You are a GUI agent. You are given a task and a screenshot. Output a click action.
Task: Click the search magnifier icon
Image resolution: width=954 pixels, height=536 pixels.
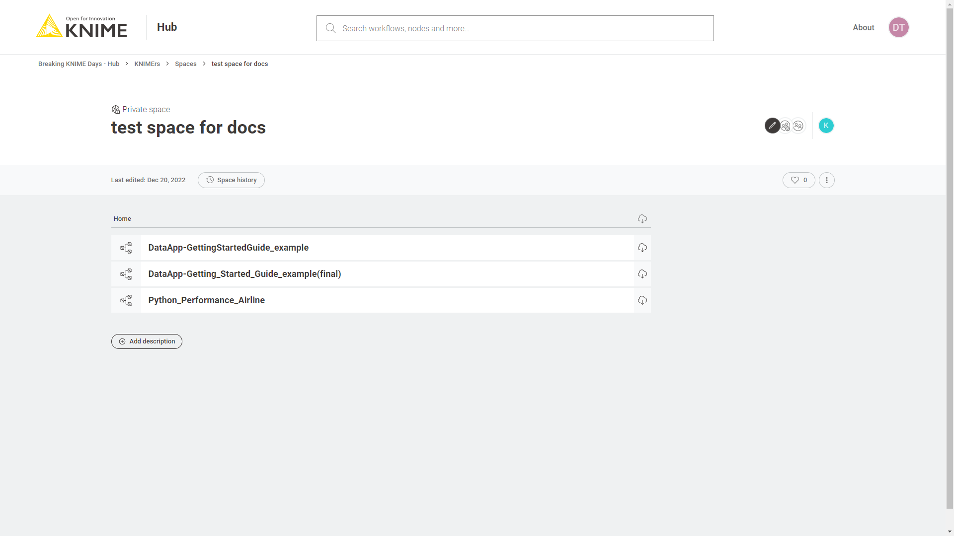[330, 28]
